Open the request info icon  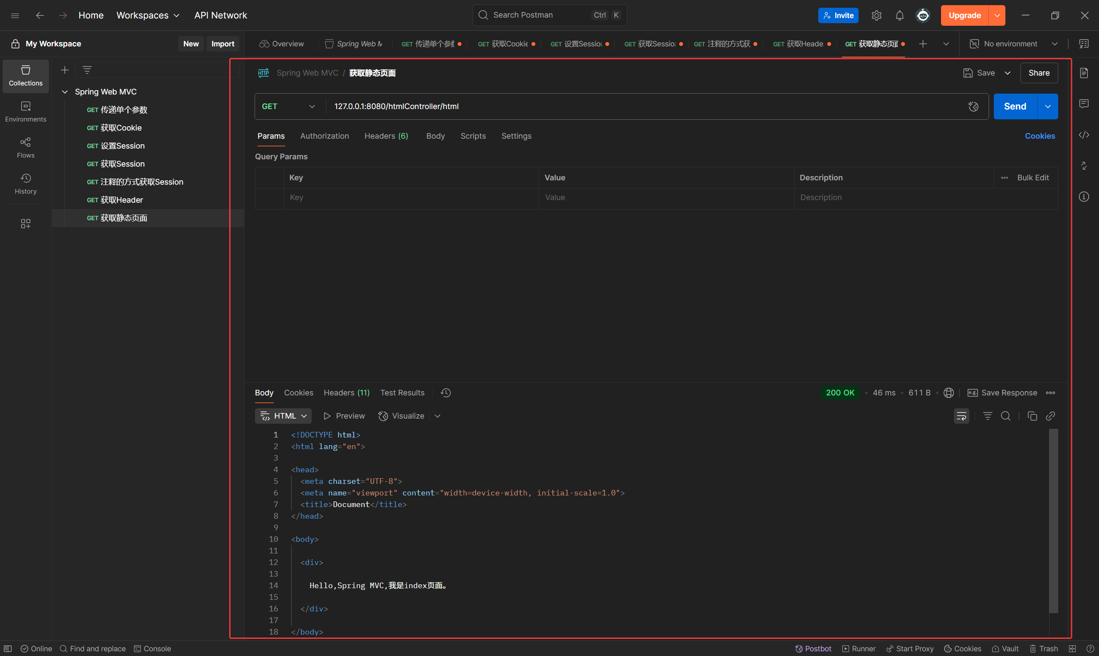coord(1084,197)
